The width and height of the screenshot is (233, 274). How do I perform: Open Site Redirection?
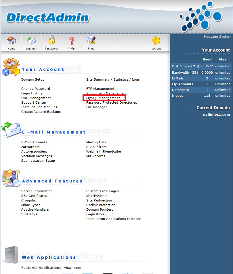click(x=99, y=200)
